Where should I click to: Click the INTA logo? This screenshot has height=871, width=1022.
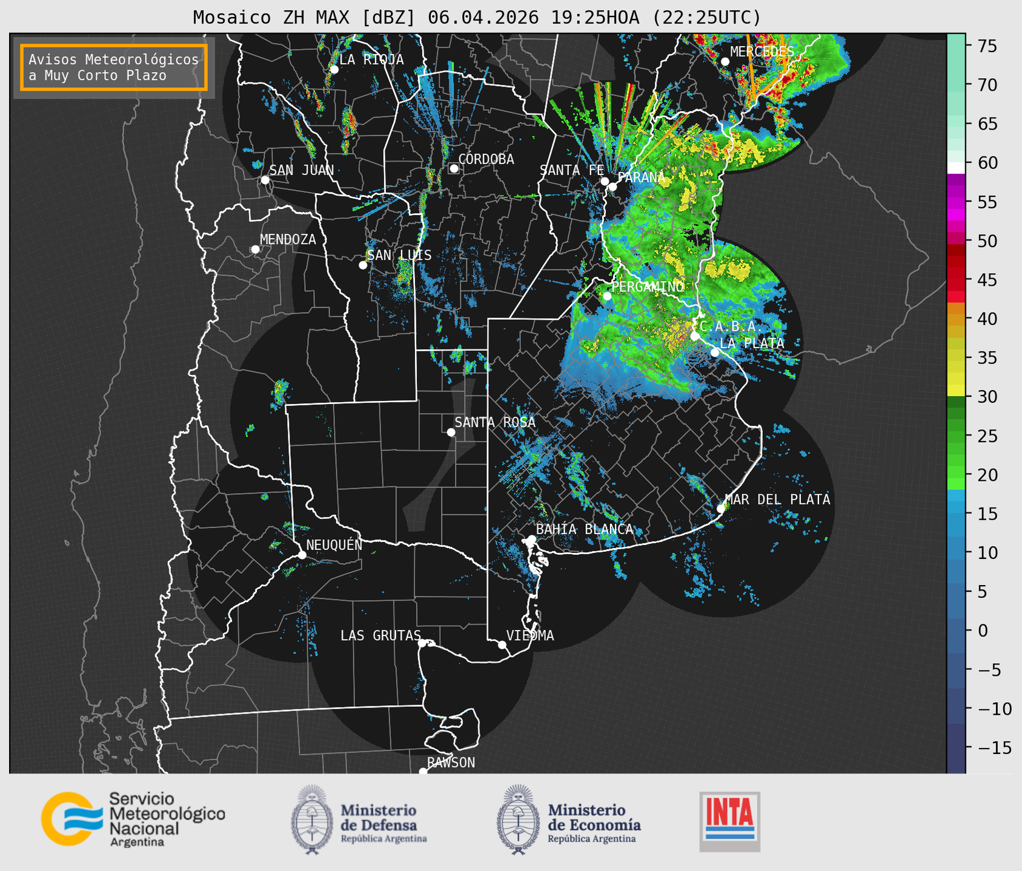[x=729, y=821]
